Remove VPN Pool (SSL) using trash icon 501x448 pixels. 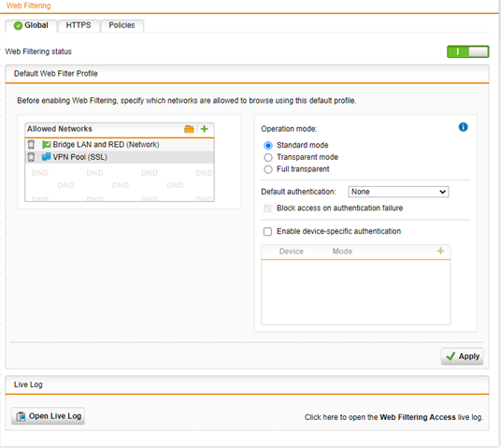point(31,157)
